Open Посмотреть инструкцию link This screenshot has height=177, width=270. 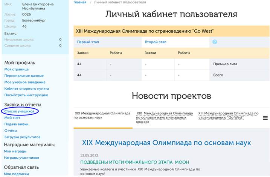26,95
